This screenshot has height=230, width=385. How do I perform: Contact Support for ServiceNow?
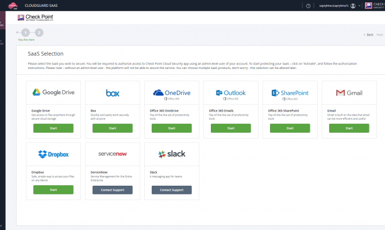[113, 190]
